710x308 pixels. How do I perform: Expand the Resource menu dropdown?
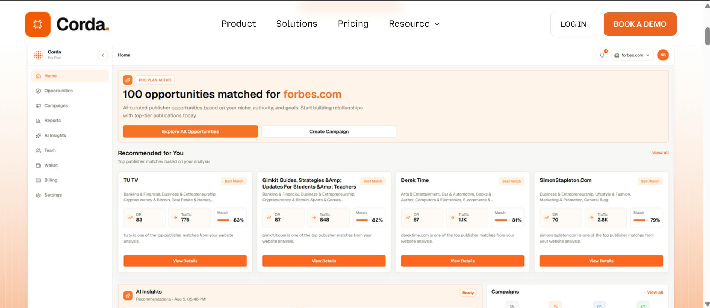click(414, 24)
